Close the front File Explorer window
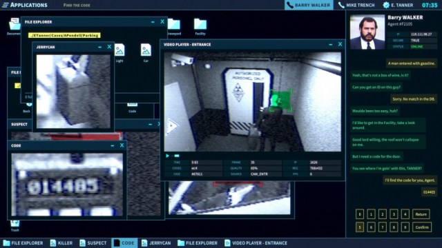The width and height of the screenshot is (442, 248). pos(162,21)
